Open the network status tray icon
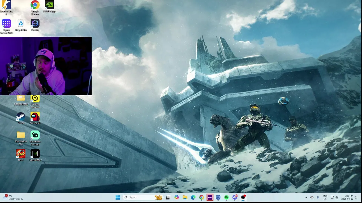The image size is (362, 203). point(332,197)
